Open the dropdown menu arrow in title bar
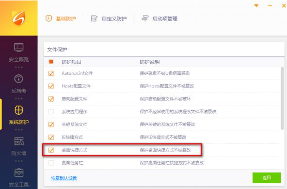 tap(256, 6)
